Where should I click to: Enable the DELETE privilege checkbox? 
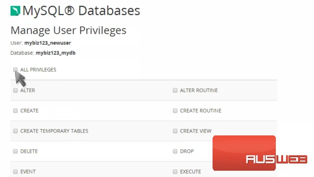coord(15,151)
